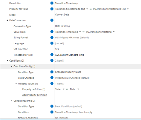The height and width of the screenshot is (120, 141).
Task: Click info icon next to Description
Action: coord(52,3)
